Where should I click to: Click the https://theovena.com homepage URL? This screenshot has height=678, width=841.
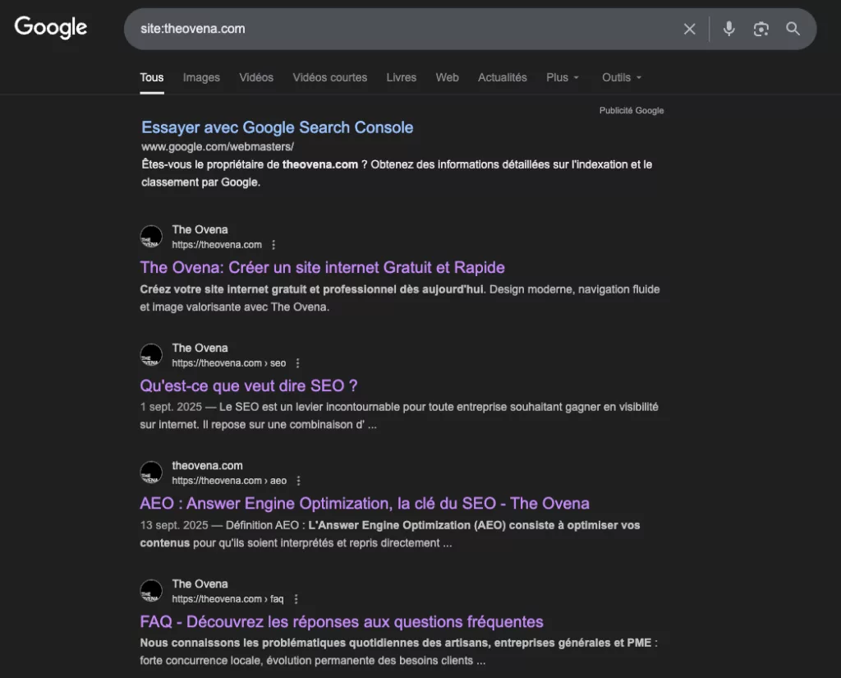(x=217, y=245)
